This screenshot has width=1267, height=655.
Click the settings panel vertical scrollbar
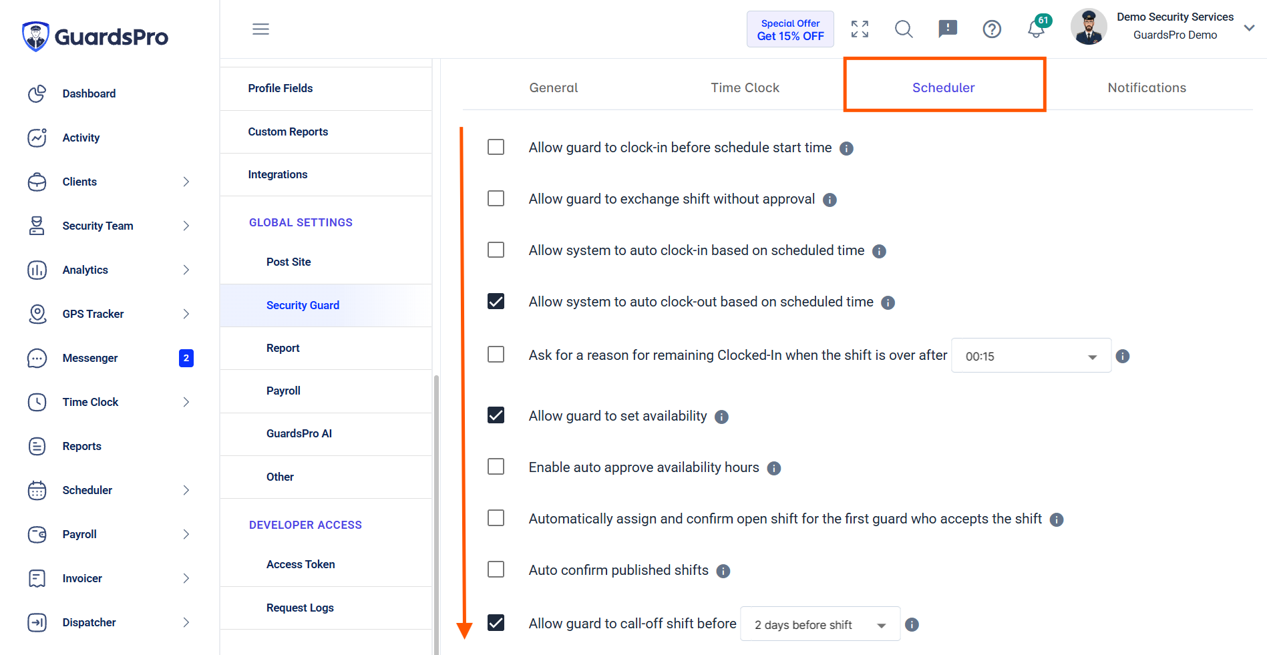coord(436,514)
